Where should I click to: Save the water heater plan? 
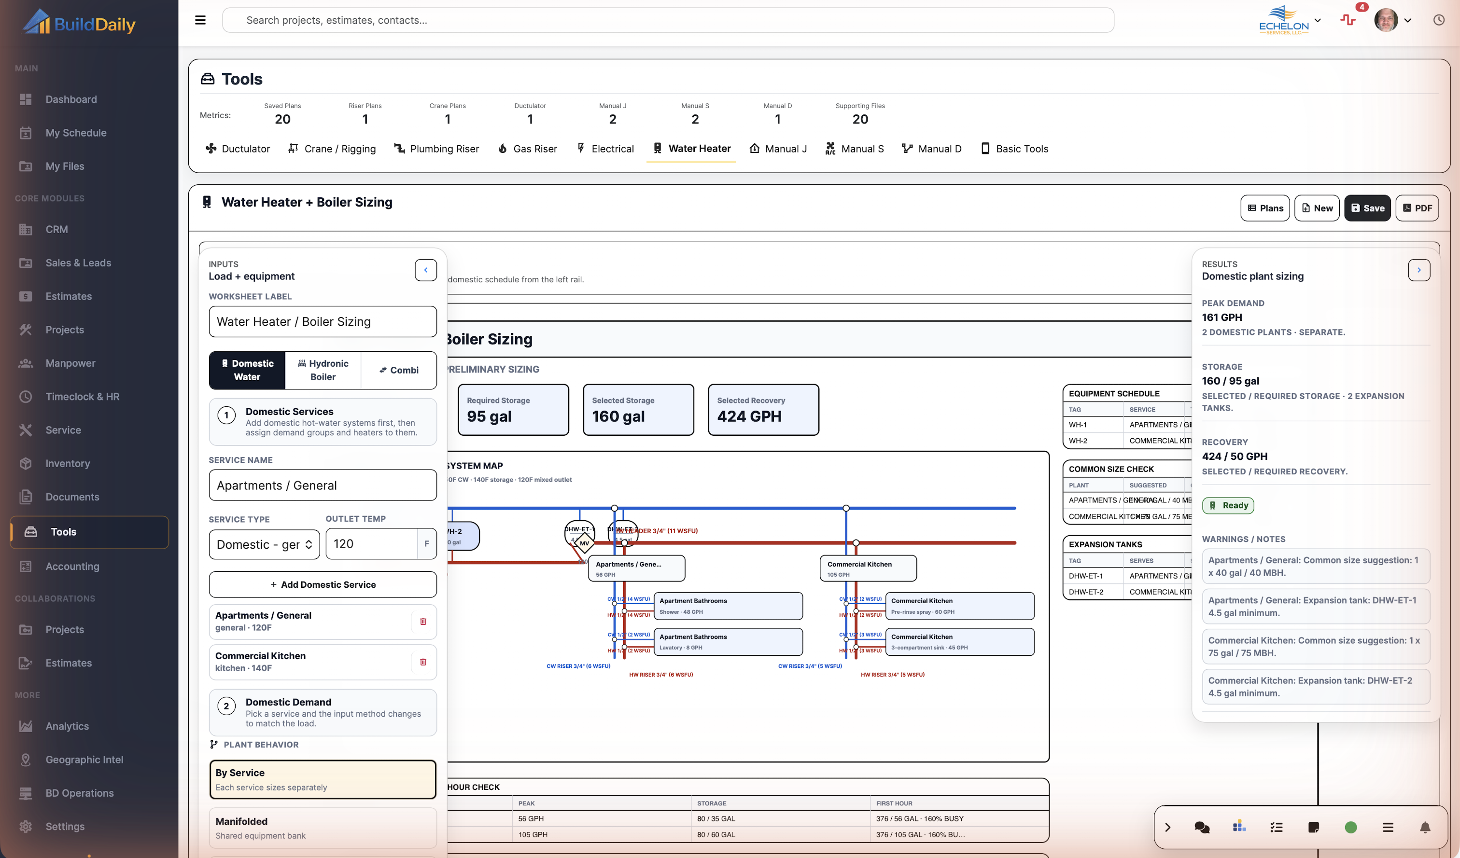[1367, 208]
